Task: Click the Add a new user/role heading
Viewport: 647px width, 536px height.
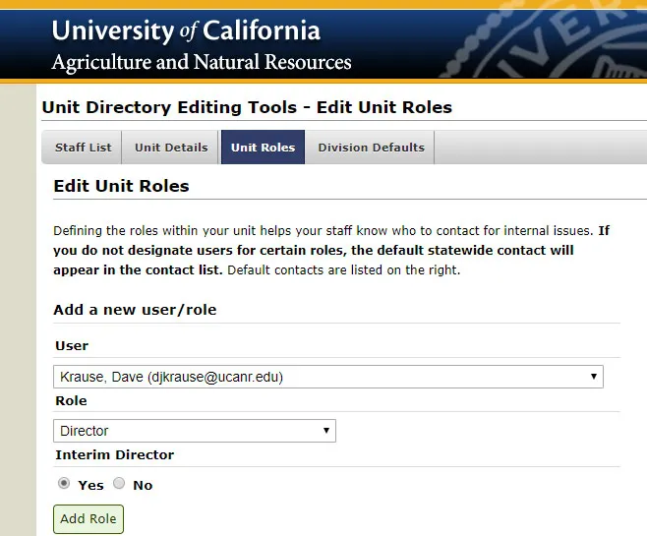Action: click(135, 310)
